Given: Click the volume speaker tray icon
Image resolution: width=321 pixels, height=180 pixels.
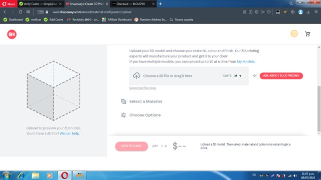Looking at the screenshot, I should coord(295,175).
